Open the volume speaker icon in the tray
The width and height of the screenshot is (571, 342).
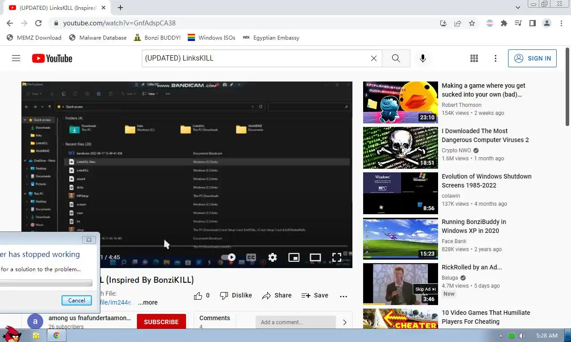click(x=522, y=336)
